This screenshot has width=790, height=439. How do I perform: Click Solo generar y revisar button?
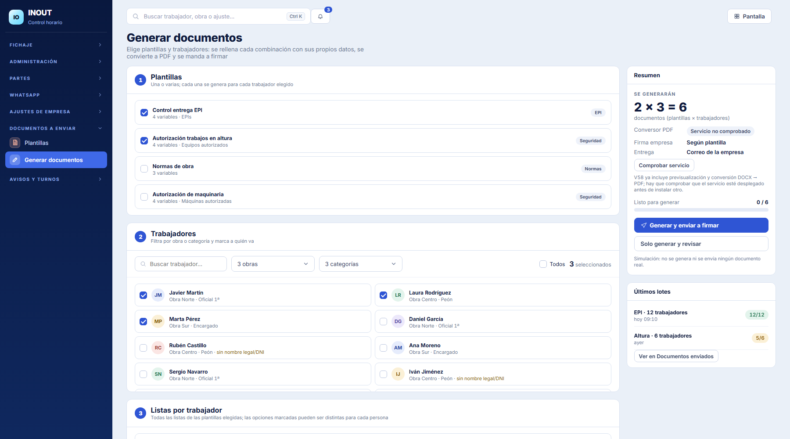[x=701, y=244]
